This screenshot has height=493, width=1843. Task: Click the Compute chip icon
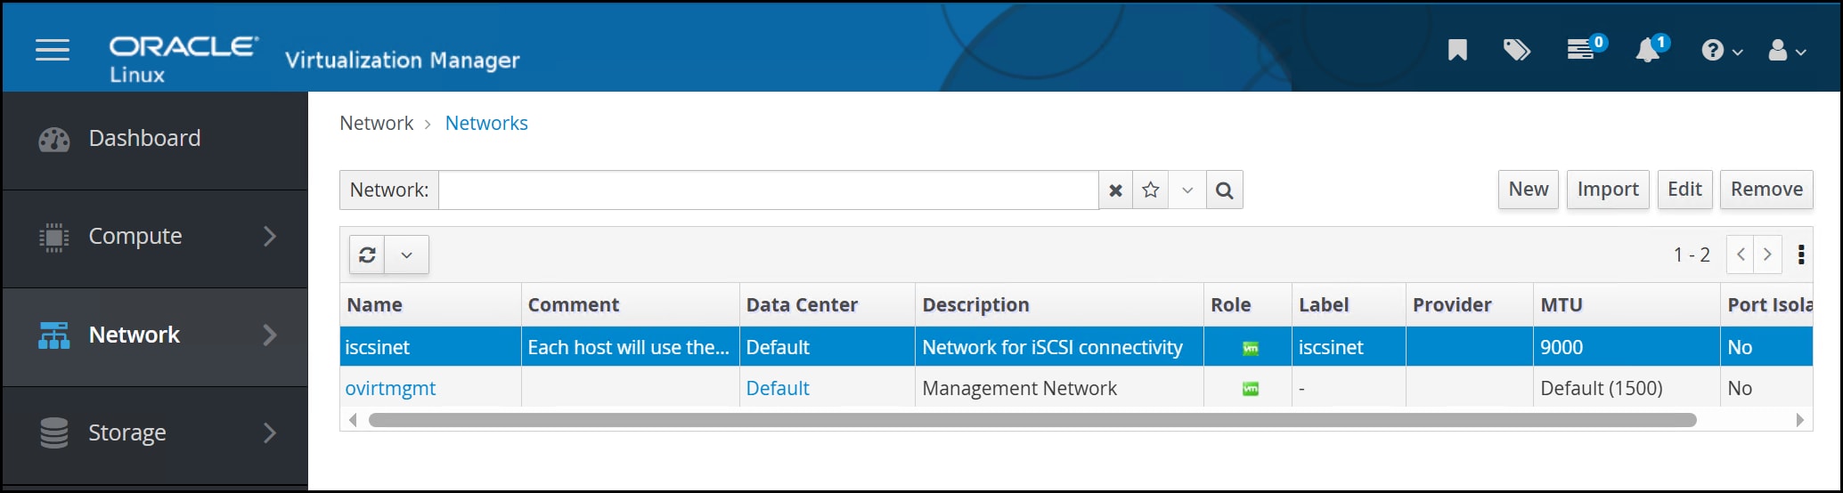point(53,238)
